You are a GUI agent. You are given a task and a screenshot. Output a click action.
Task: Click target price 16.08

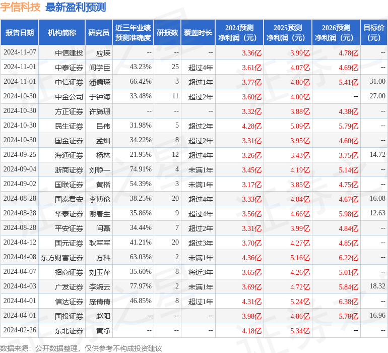377,198
